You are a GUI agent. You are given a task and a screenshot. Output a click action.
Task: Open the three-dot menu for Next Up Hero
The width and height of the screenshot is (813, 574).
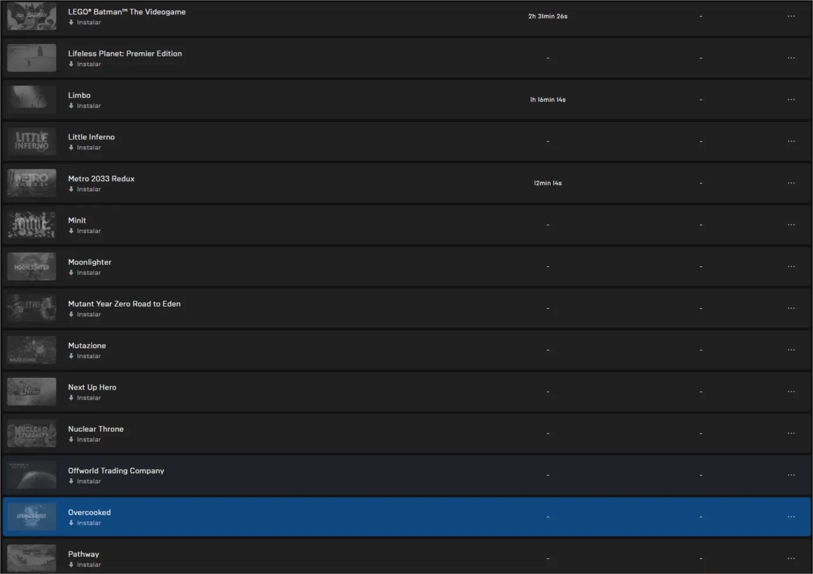(x=791, y=392)
